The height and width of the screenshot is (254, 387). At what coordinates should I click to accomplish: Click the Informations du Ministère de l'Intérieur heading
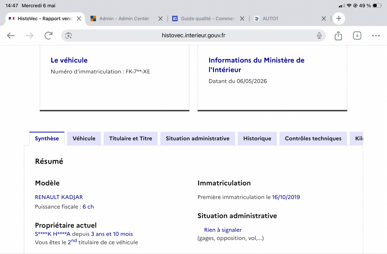click(256, 65)
